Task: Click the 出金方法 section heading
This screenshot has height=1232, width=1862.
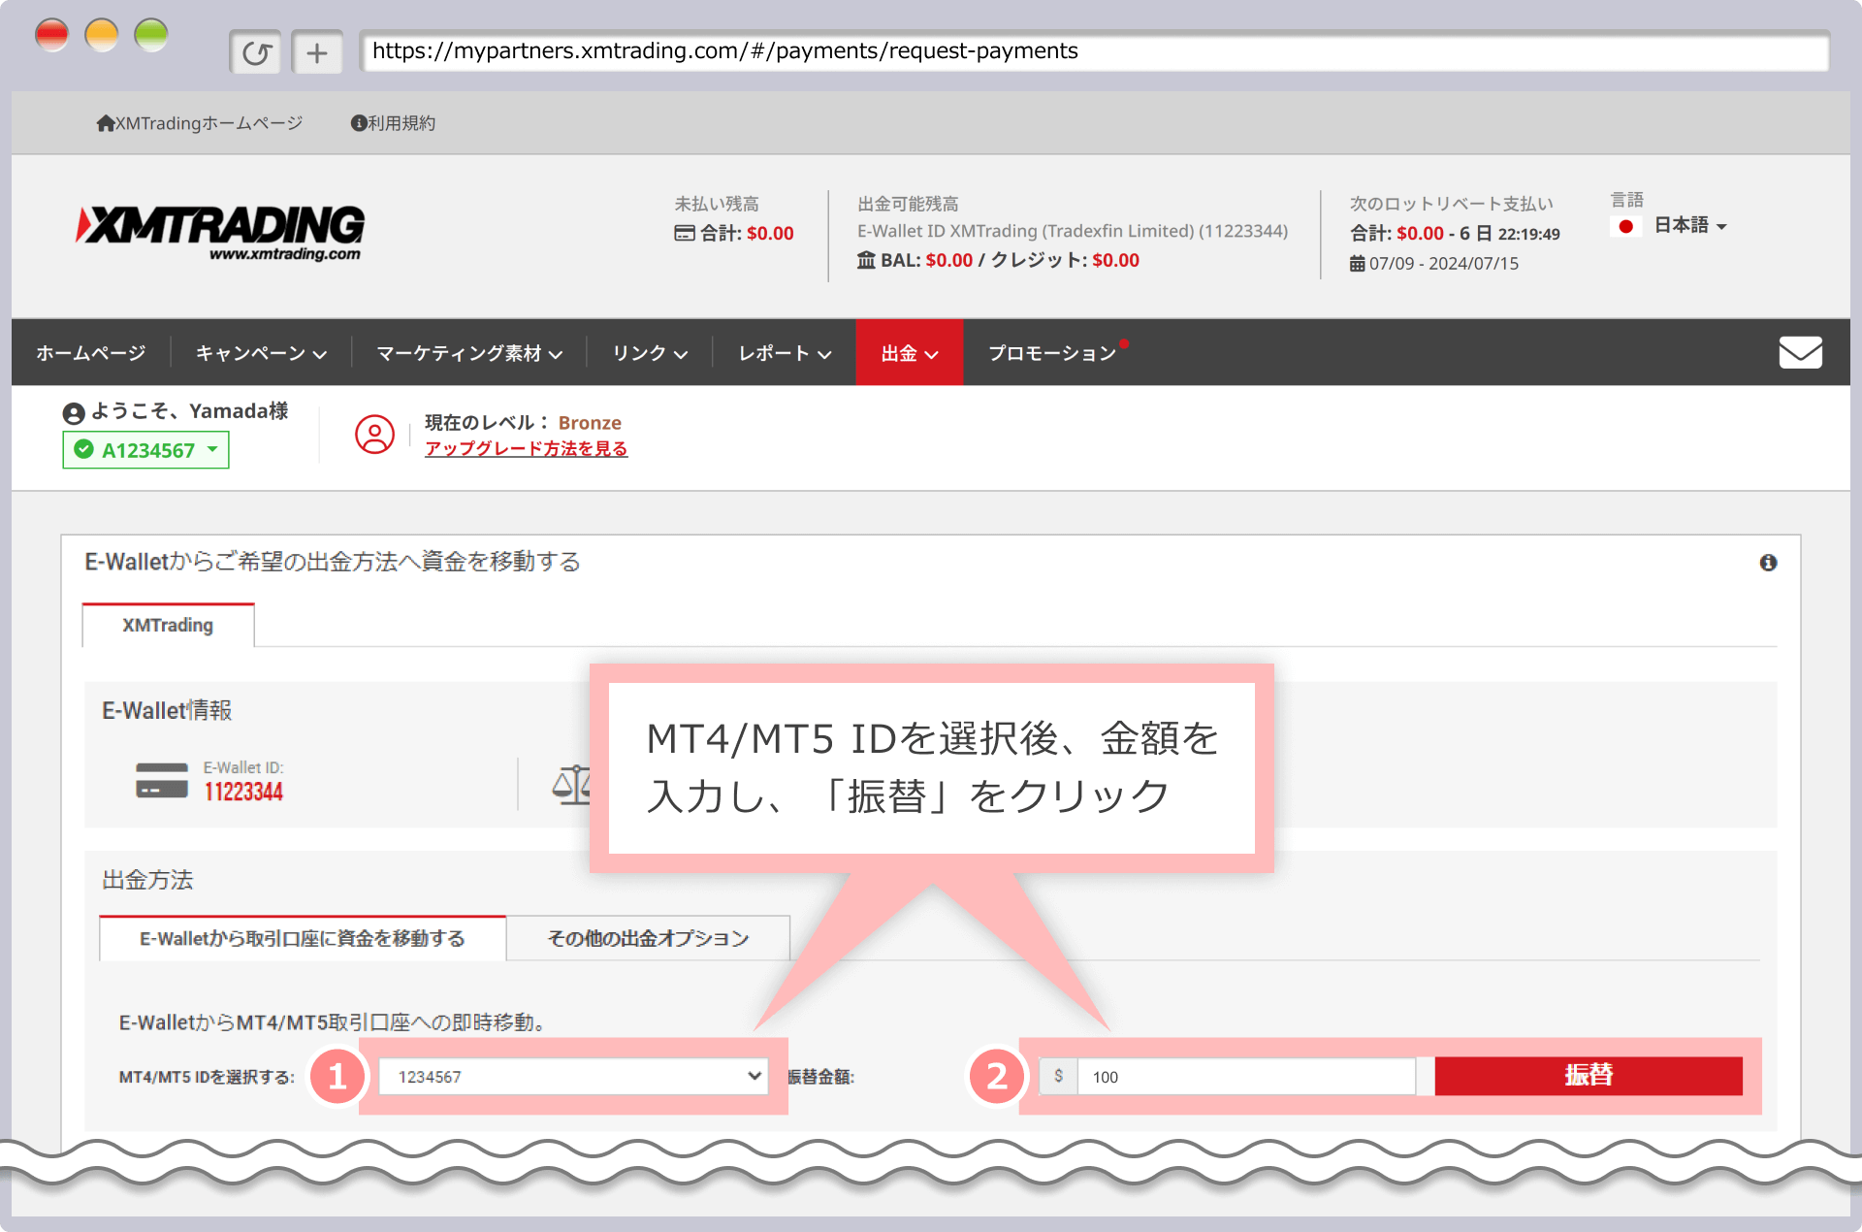Action: coord(148,880)
